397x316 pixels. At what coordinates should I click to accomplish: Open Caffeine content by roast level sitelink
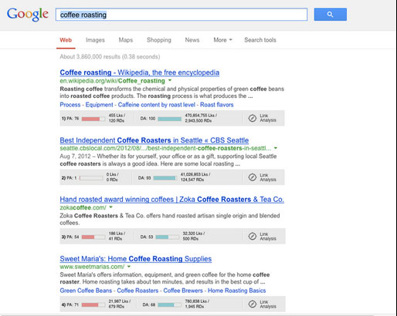[x=157, y=105]
